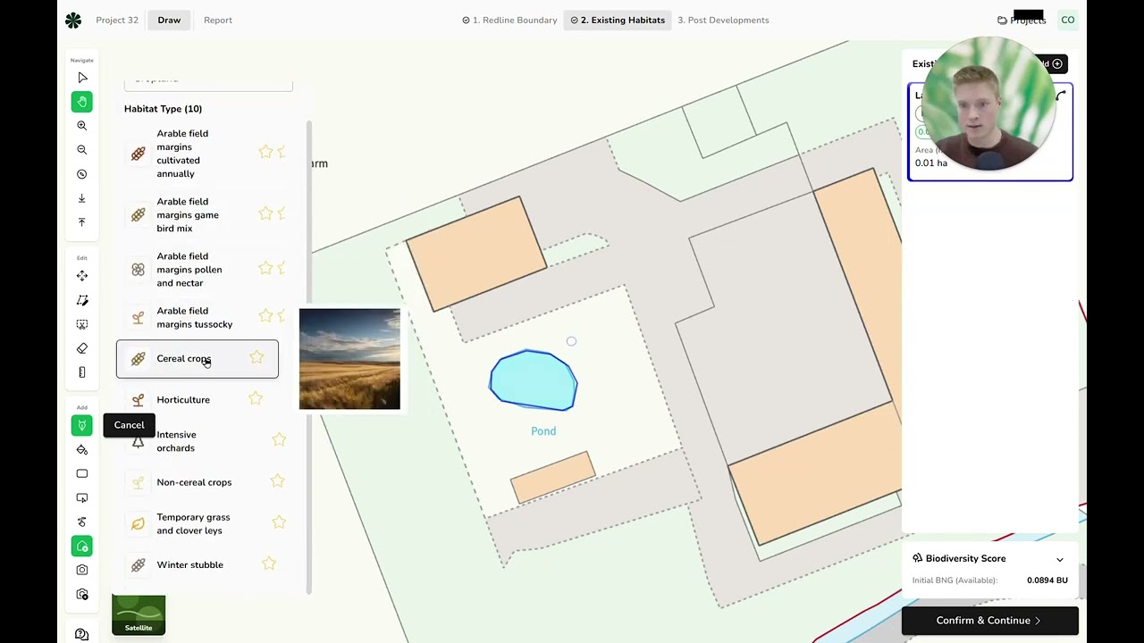Click the green pen draw tool
The image size is (1144, 643).
coord(82,425)
